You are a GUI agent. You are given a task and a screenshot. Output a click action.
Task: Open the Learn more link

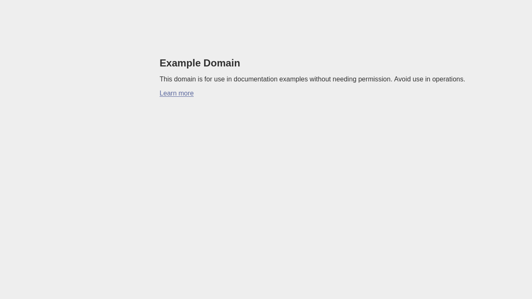[x=177, y=93]
